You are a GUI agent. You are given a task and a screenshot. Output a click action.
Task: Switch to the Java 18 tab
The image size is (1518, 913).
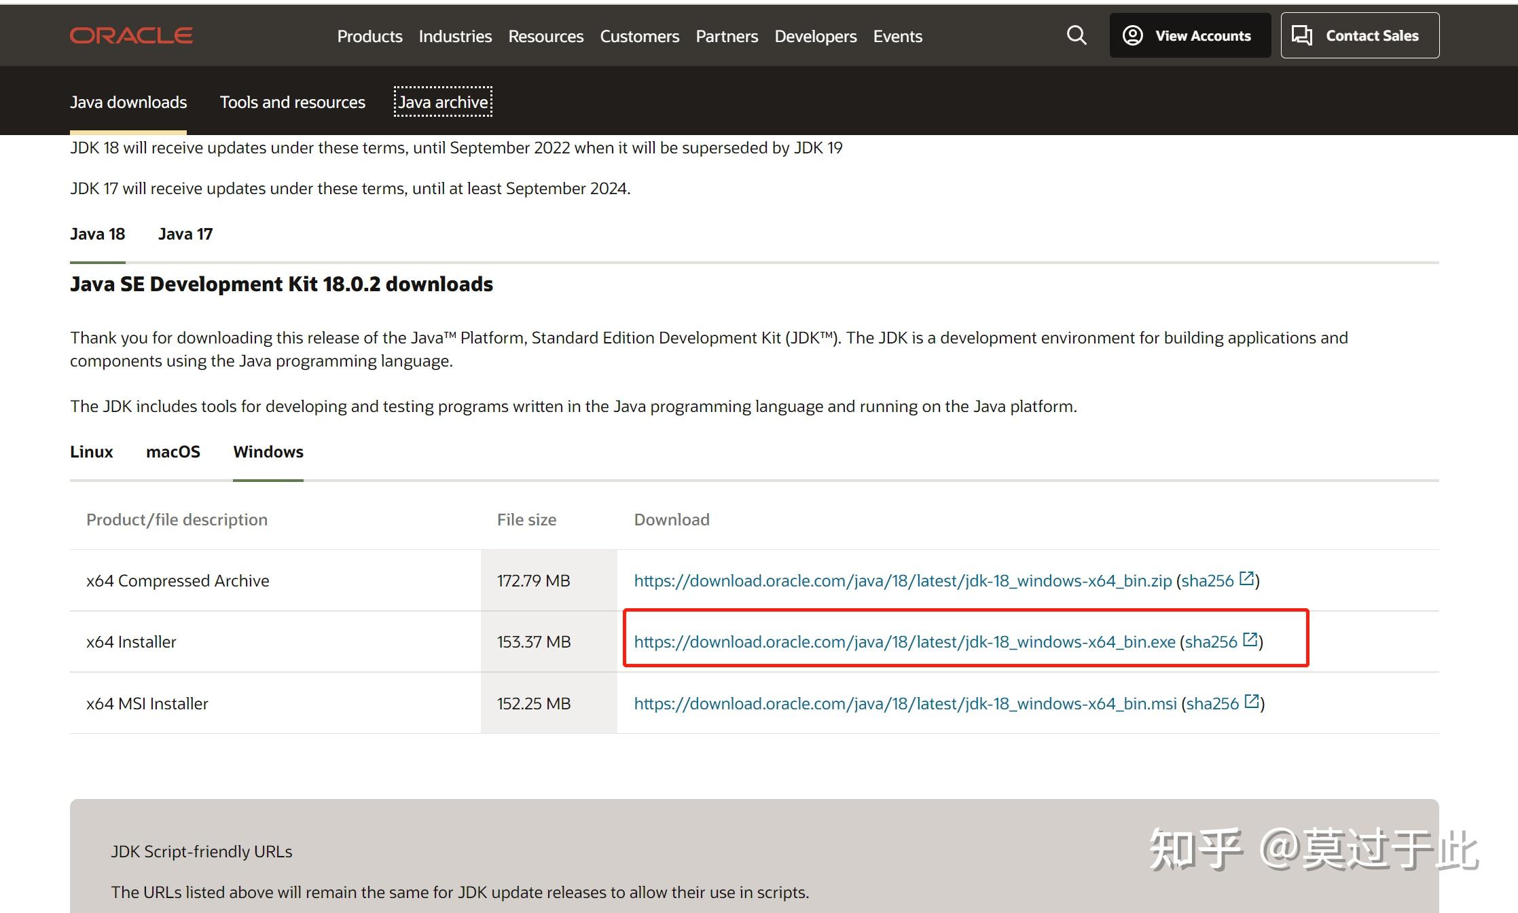point(98,234)
